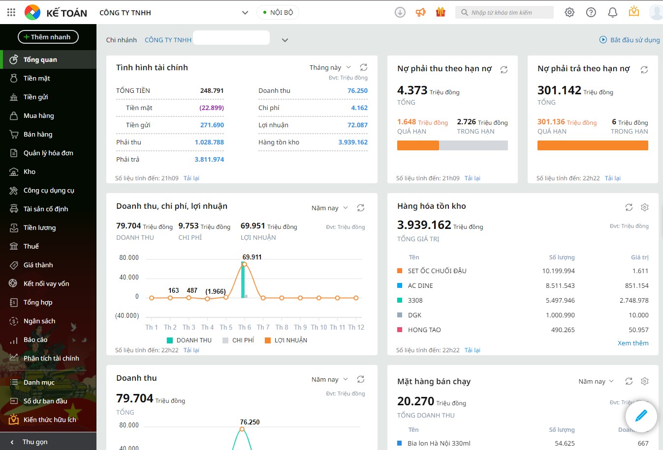
Task: Click Xem thêm link in inventory
Action: point(633,343)
